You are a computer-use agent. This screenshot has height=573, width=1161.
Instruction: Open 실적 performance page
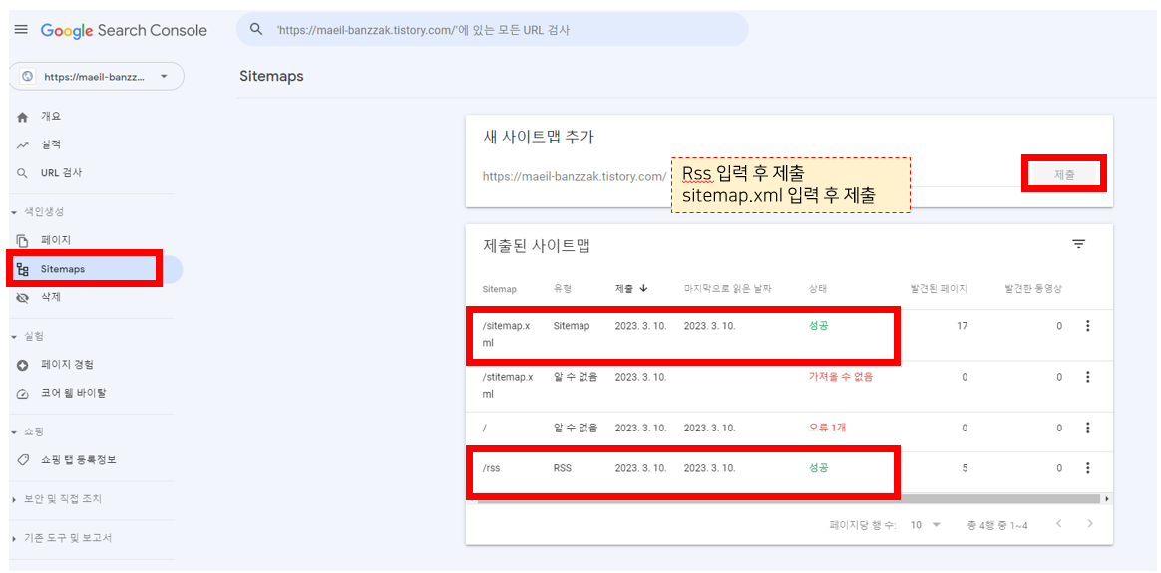pos(50,144)
